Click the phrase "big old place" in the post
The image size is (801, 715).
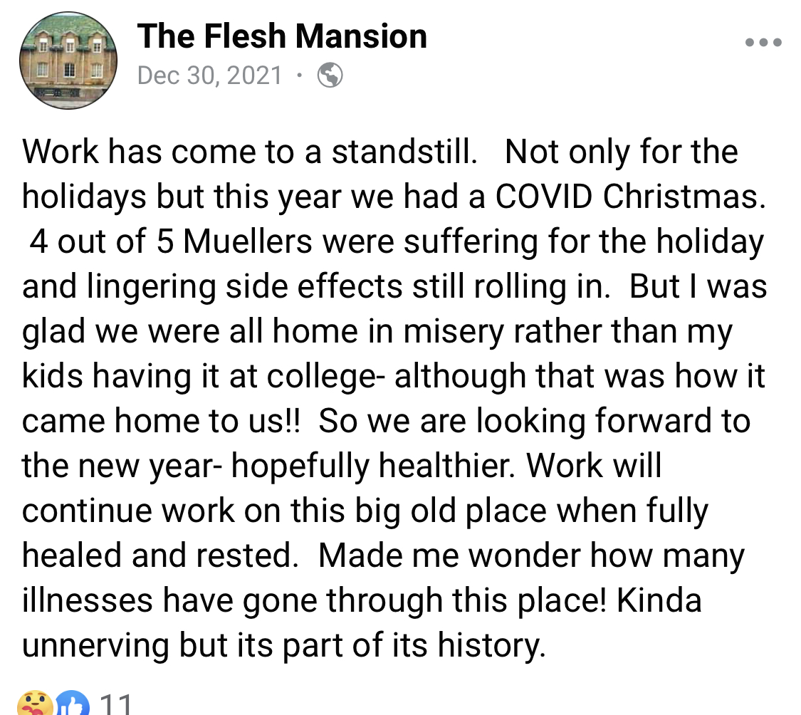(x=451, y=511)
